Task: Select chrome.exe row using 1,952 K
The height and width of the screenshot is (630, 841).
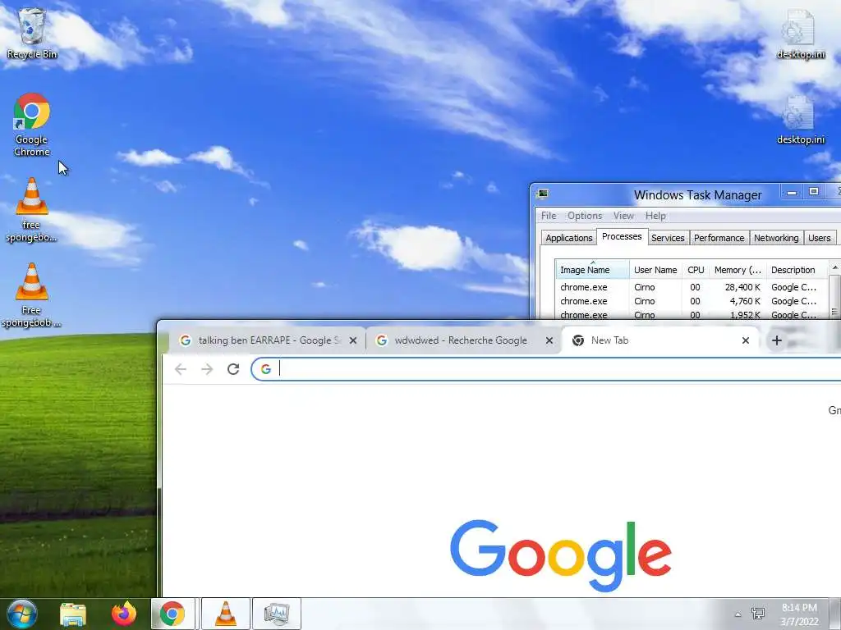Action: (692, 314)
